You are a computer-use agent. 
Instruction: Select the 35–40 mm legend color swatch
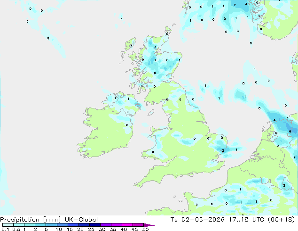pyautogui.click(x=116, y=225)
